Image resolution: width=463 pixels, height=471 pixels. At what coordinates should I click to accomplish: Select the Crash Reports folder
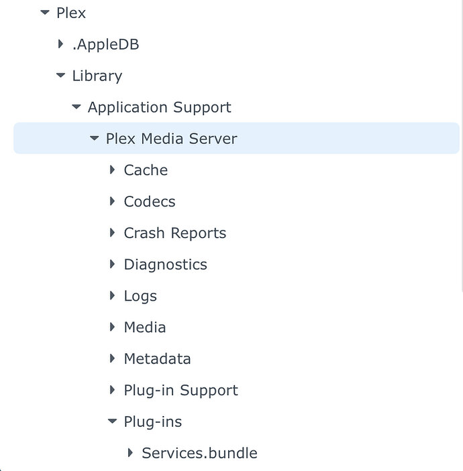[x=174, y=233]
